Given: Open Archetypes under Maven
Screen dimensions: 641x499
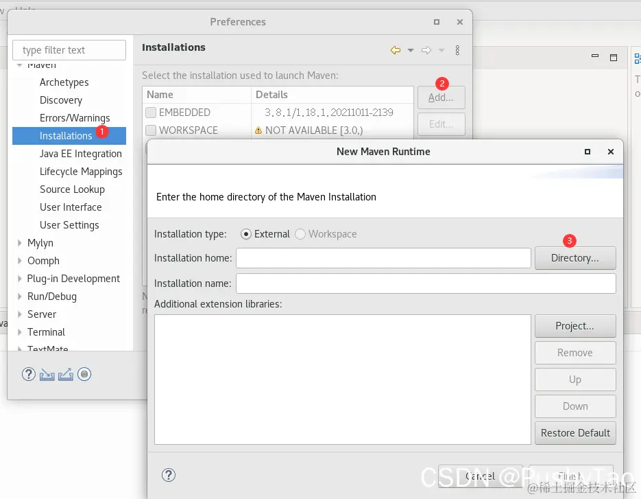Looking at the screenshot, I should point(64,82).
